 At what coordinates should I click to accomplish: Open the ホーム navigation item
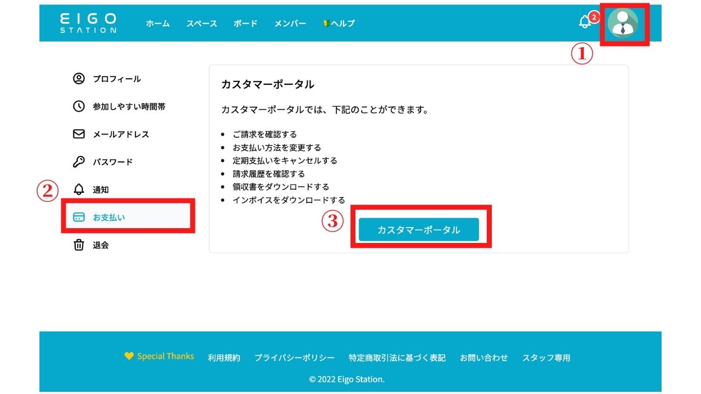click(158, 24)
